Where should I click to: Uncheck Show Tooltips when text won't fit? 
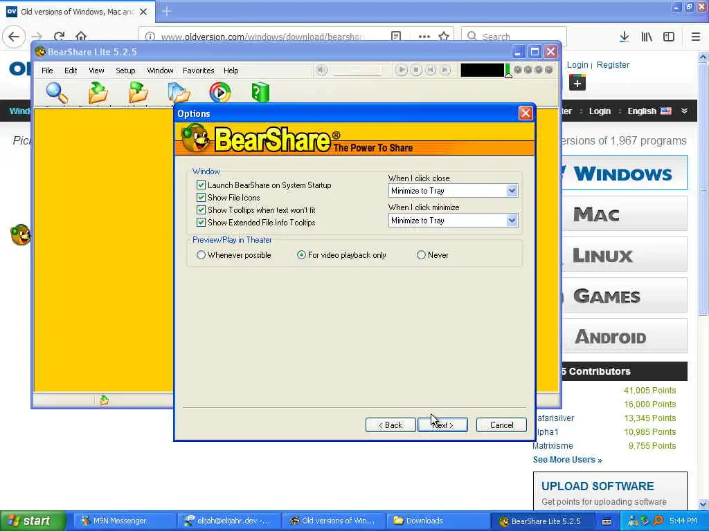[201, 210]
